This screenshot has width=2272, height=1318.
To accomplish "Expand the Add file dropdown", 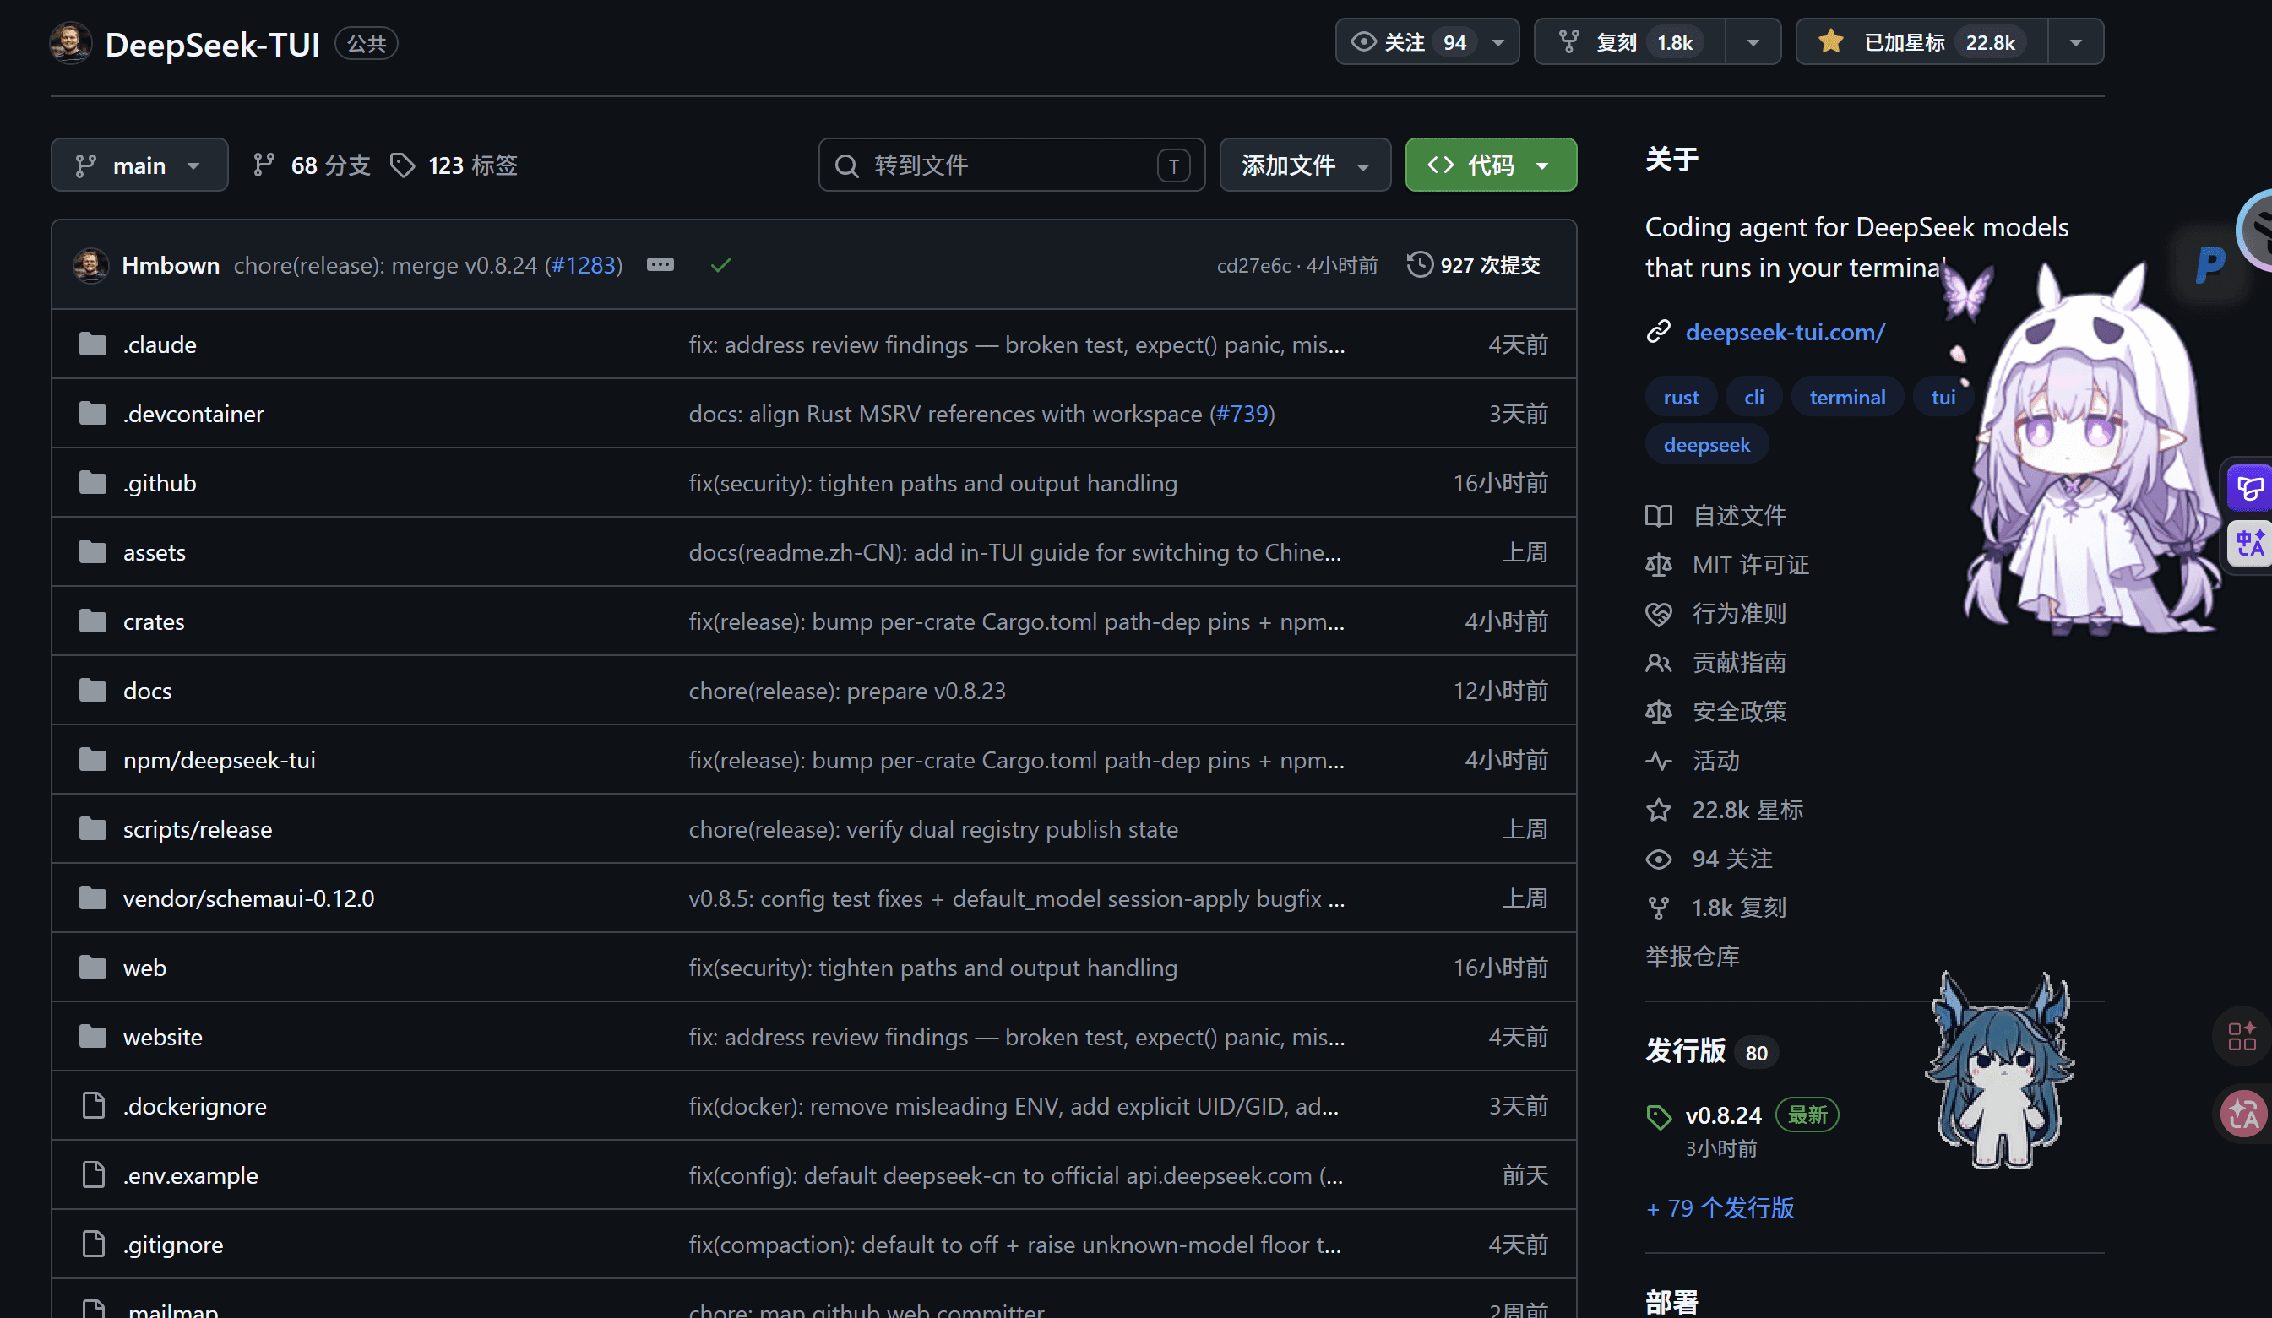I will (1305, 165).
